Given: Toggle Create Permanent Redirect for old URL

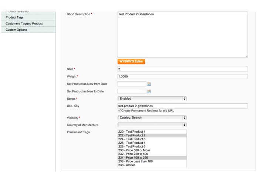Looking at the screenshot, I should [x=119, y=111].
